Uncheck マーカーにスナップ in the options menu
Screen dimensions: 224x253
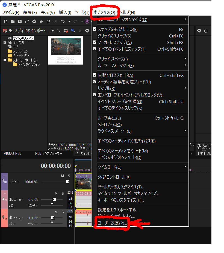point(95,42)
